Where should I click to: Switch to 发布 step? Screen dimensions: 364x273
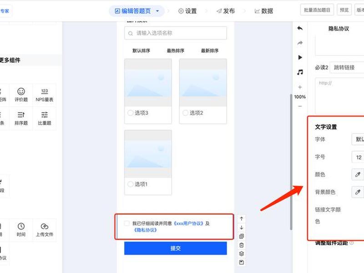pos(225,11)
